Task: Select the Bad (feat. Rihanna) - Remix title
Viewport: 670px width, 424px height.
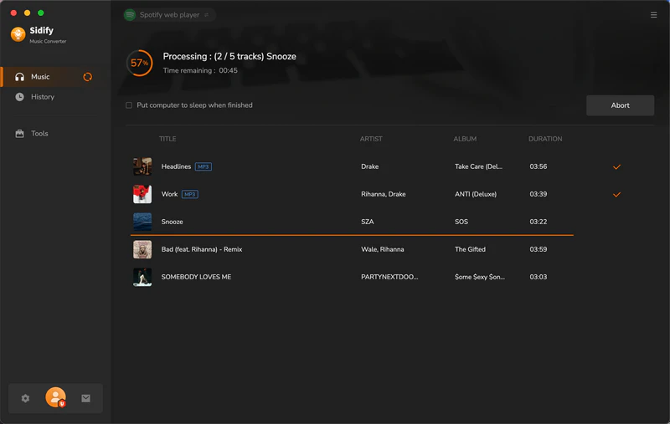Action: coord(202,249)
